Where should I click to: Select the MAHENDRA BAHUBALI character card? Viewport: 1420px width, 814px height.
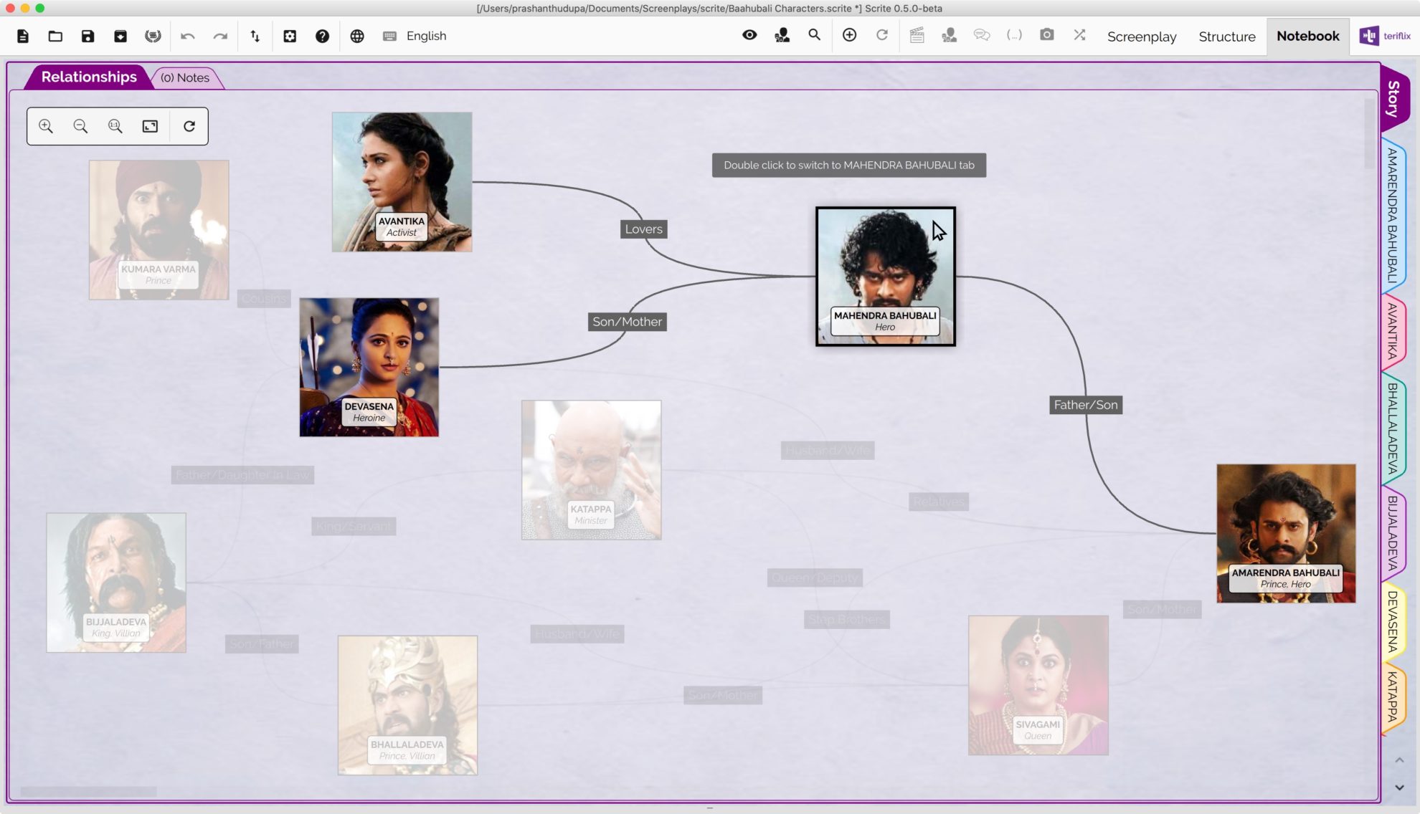(885, 276)
